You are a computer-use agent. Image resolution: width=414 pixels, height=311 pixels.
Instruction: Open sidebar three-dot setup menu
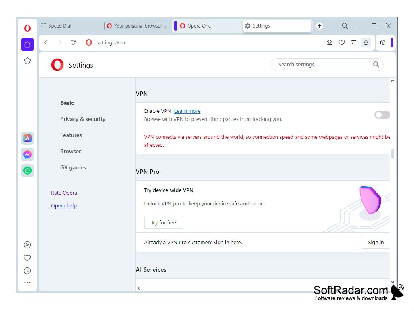click(27, 283)
